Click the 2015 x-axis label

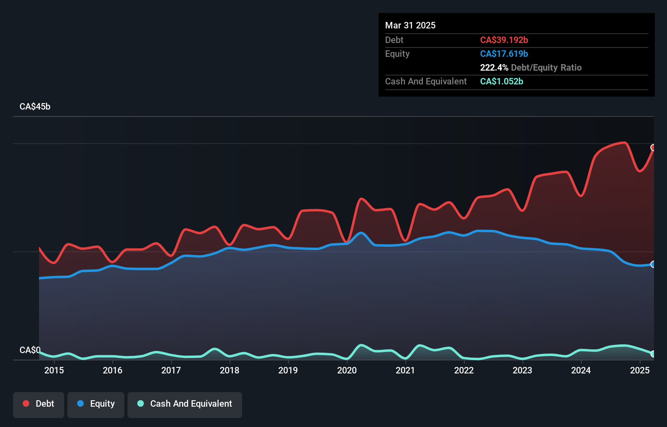point(54,370)
